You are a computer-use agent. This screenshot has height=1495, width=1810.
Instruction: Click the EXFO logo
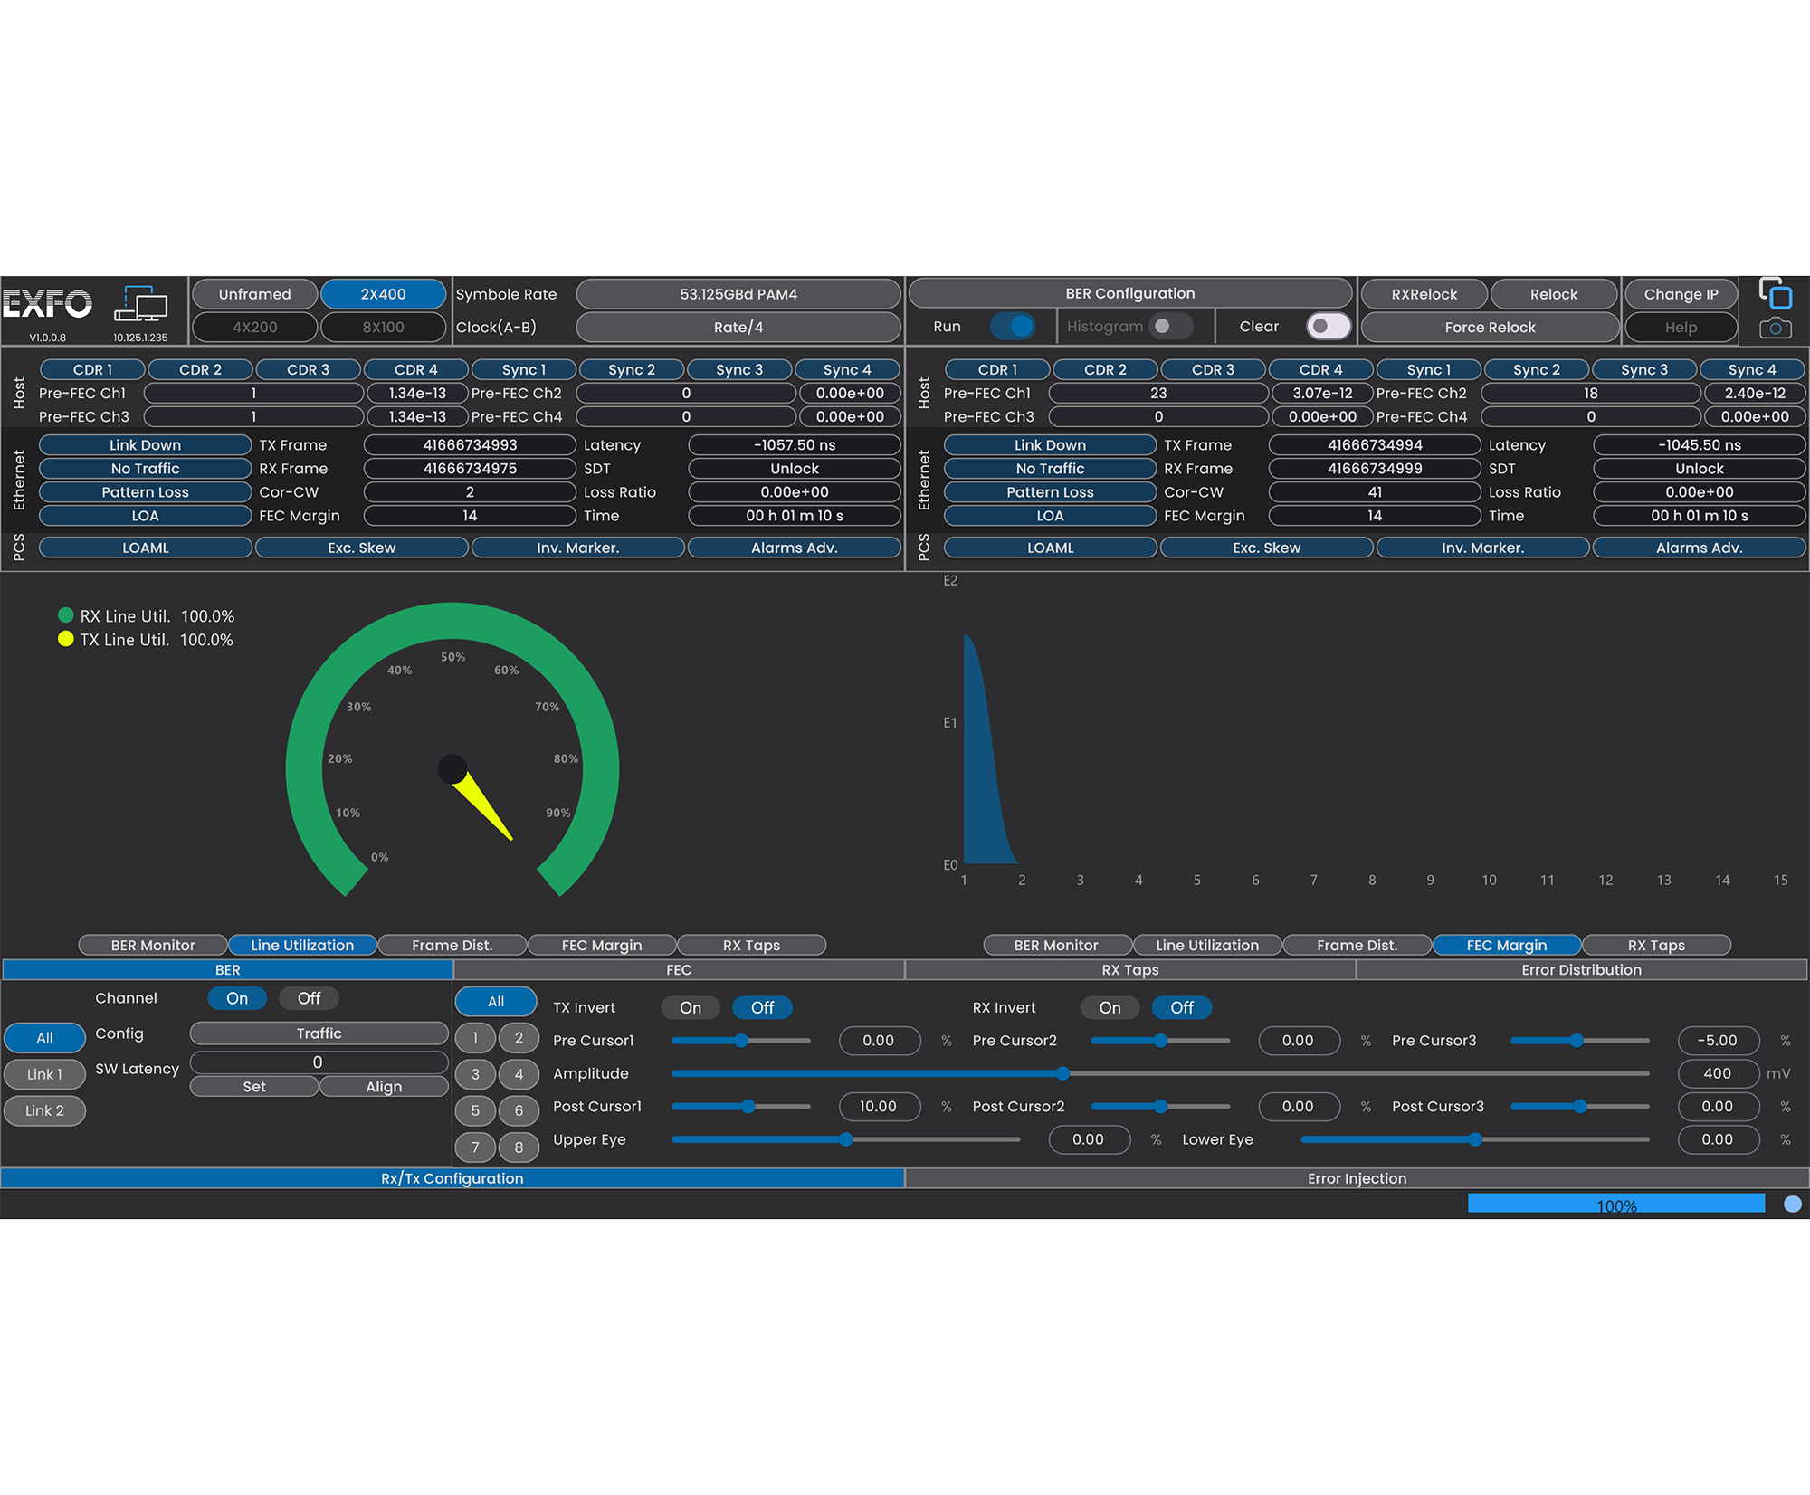[x=47, y=304]
